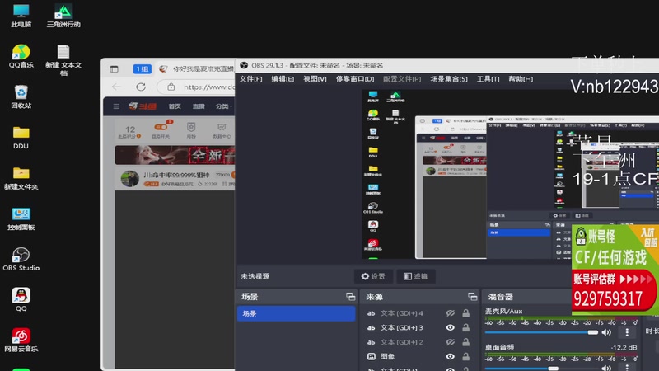Viewport: 659px width, 371px height.
Task: Reload the page in the browser
Action: pyautogui.click(x=141, y=87)
